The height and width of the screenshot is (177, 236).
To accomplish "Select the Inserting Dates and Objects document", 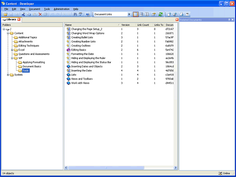I will pos(87,66).
